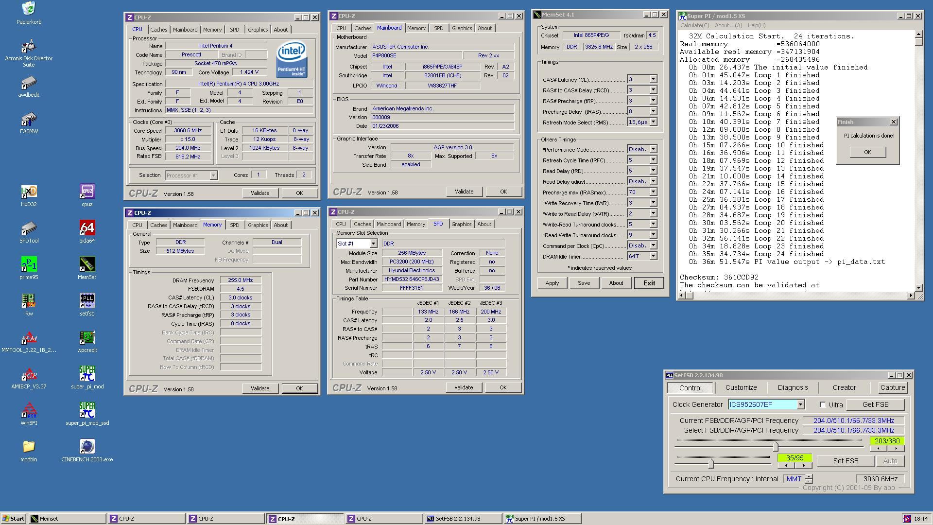The image size is (933, 525).
Task: Click the Set FSB button
Action: click(846, 461)
